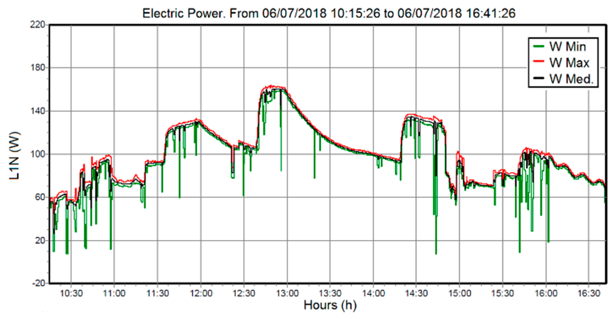
Task: Click the 140 y-axis tick label
Action: coord(38,111)
